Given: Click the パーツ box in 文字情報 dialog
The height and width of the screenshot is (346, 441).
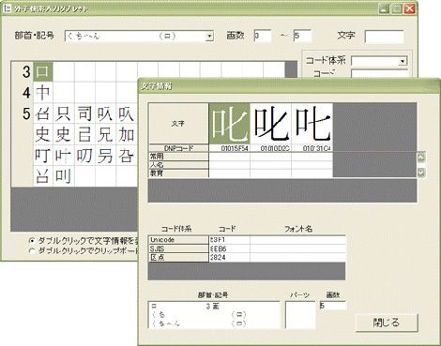Looking at the screenshot, I should pyautogui.click(x=300, y=315).
